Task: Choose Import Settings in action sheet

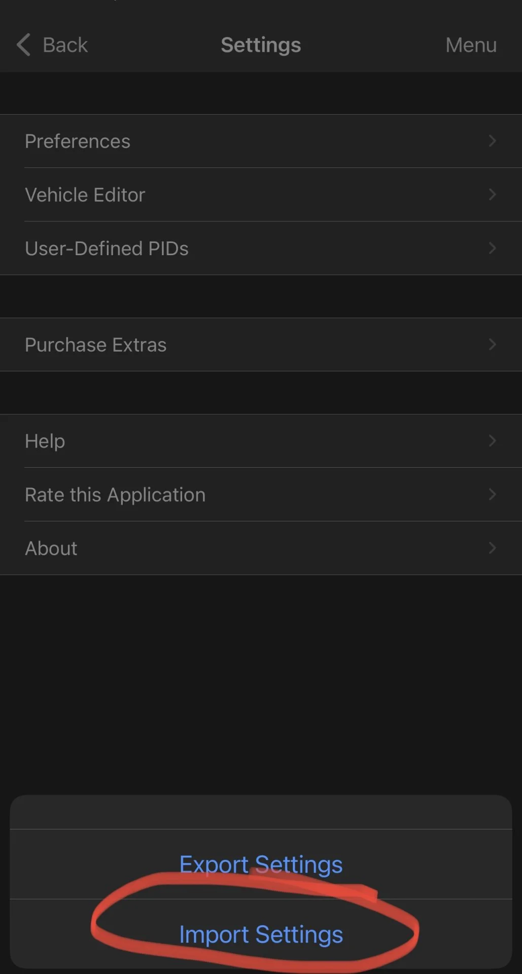Action: pyautogui.click(x=261, y=934)
